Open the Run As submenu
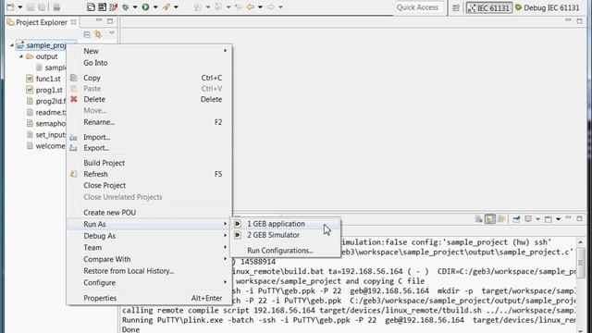The width and height of the screenshot is (592, 333). coord(150,224)
